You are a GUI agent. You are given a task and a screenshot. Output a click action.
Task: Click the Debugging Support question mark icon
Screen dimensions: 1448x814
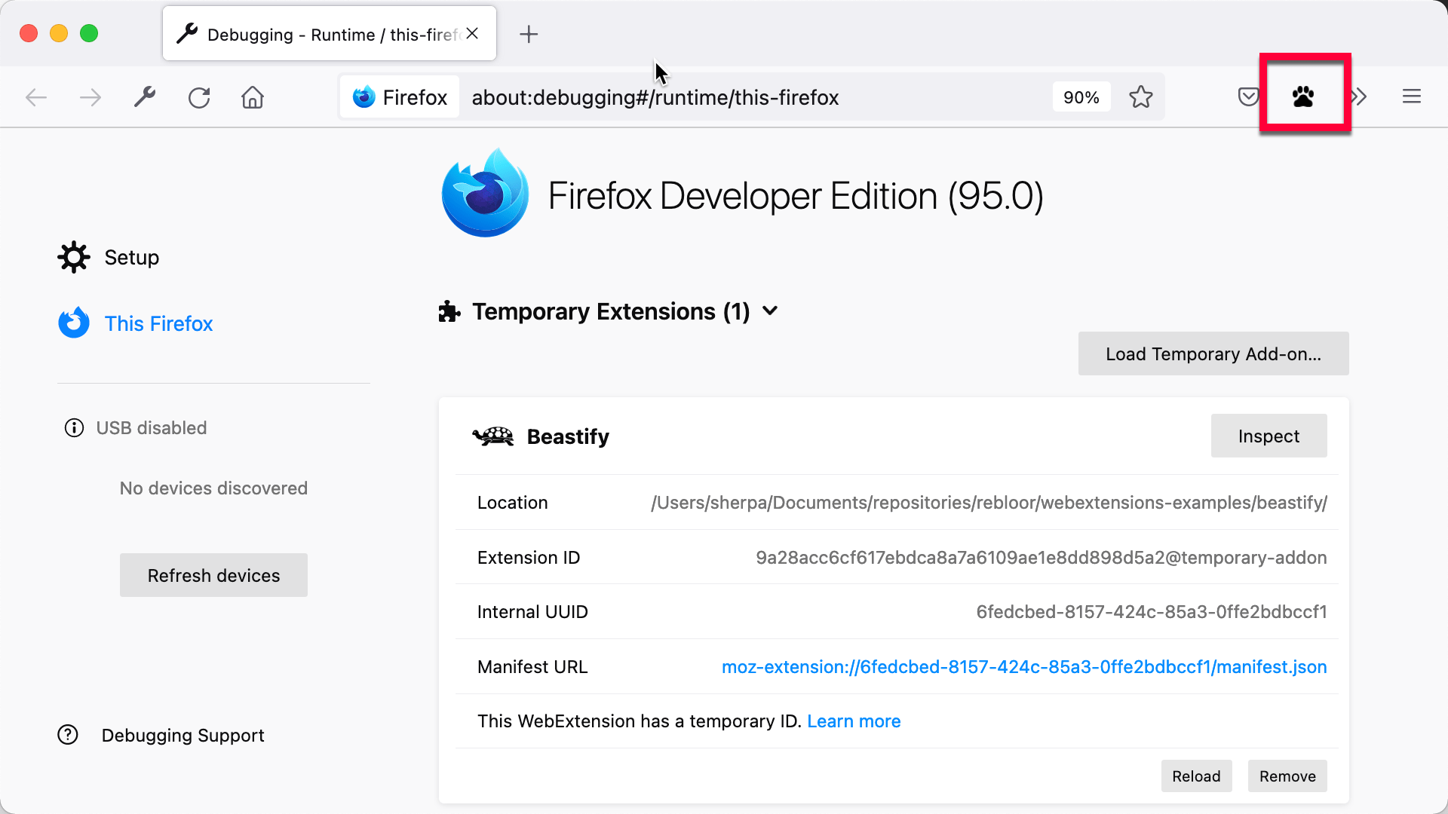click(x=68, y=736)
